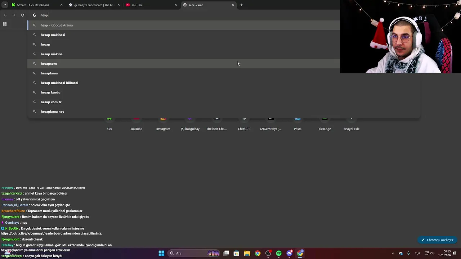Image resolution: width=461 pixels, height=259 pixels.
Task: Open volume control in system tray
Action: point(433,253)
